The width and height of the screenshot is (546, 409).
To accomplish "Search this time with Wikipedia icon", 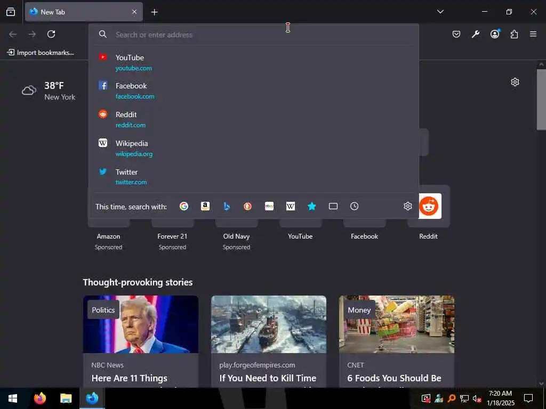I will point(291,206).
